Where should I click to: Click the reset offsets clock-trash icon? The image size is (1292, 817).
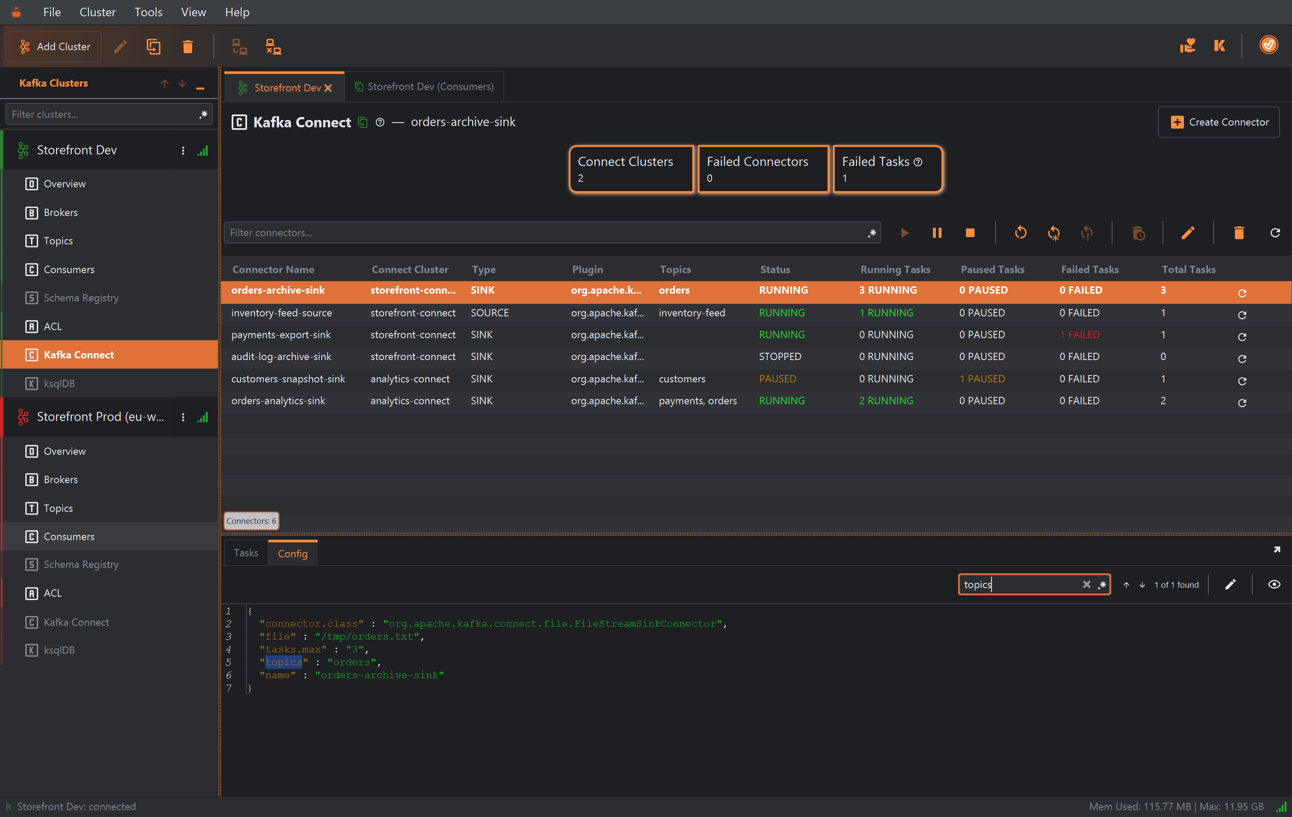pyautogui.click(x=1138, y=233)
